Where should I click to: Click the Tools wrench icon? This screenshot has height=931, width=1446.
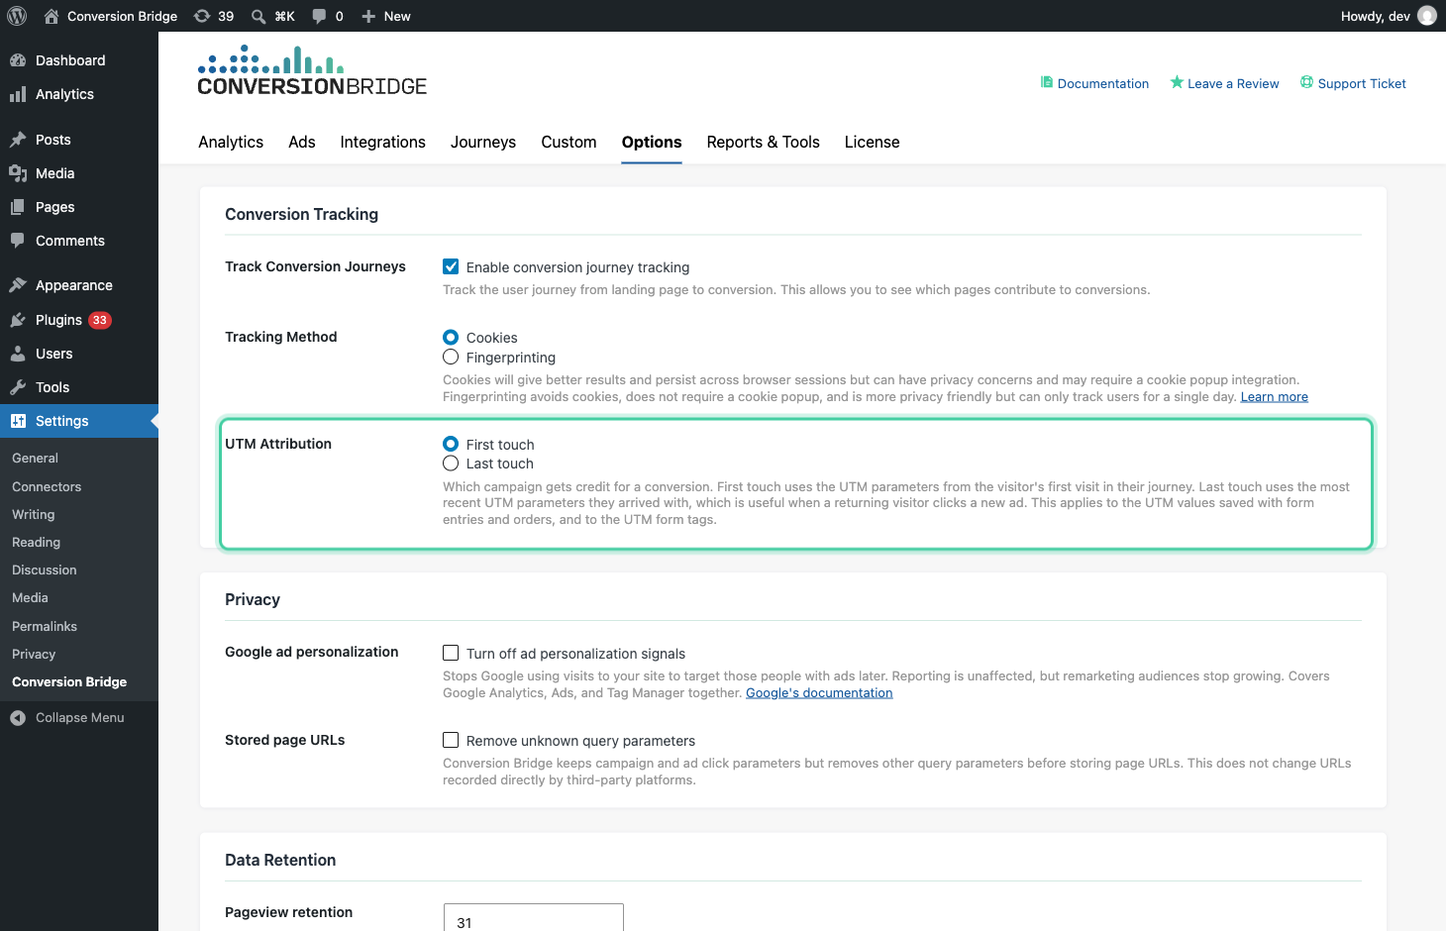(18, 387)
